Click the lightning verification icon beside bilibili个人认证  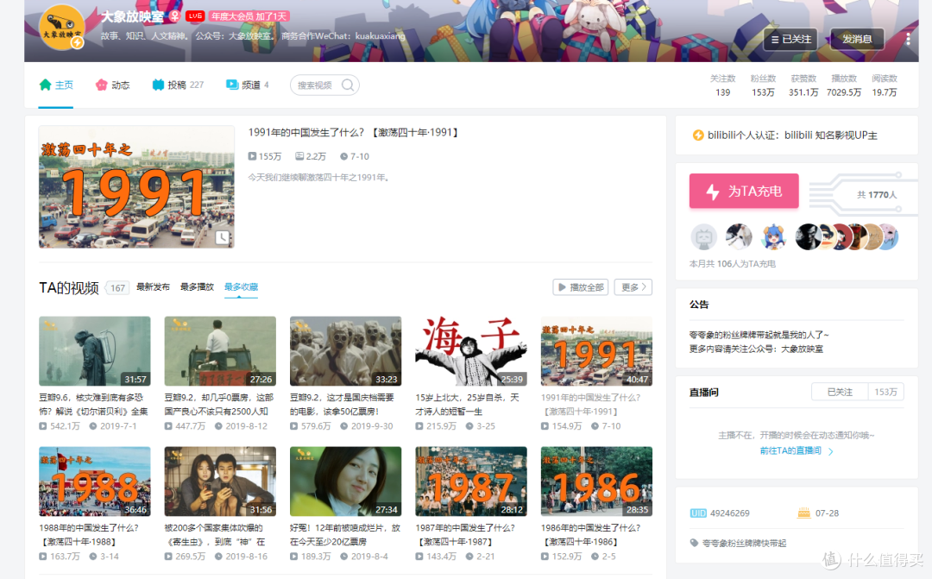coord(698,135)
